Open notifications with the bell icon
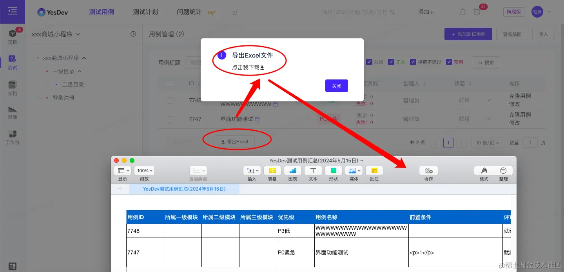The width and height of the screenshot is (564, 272). click(x=463, y=12)
